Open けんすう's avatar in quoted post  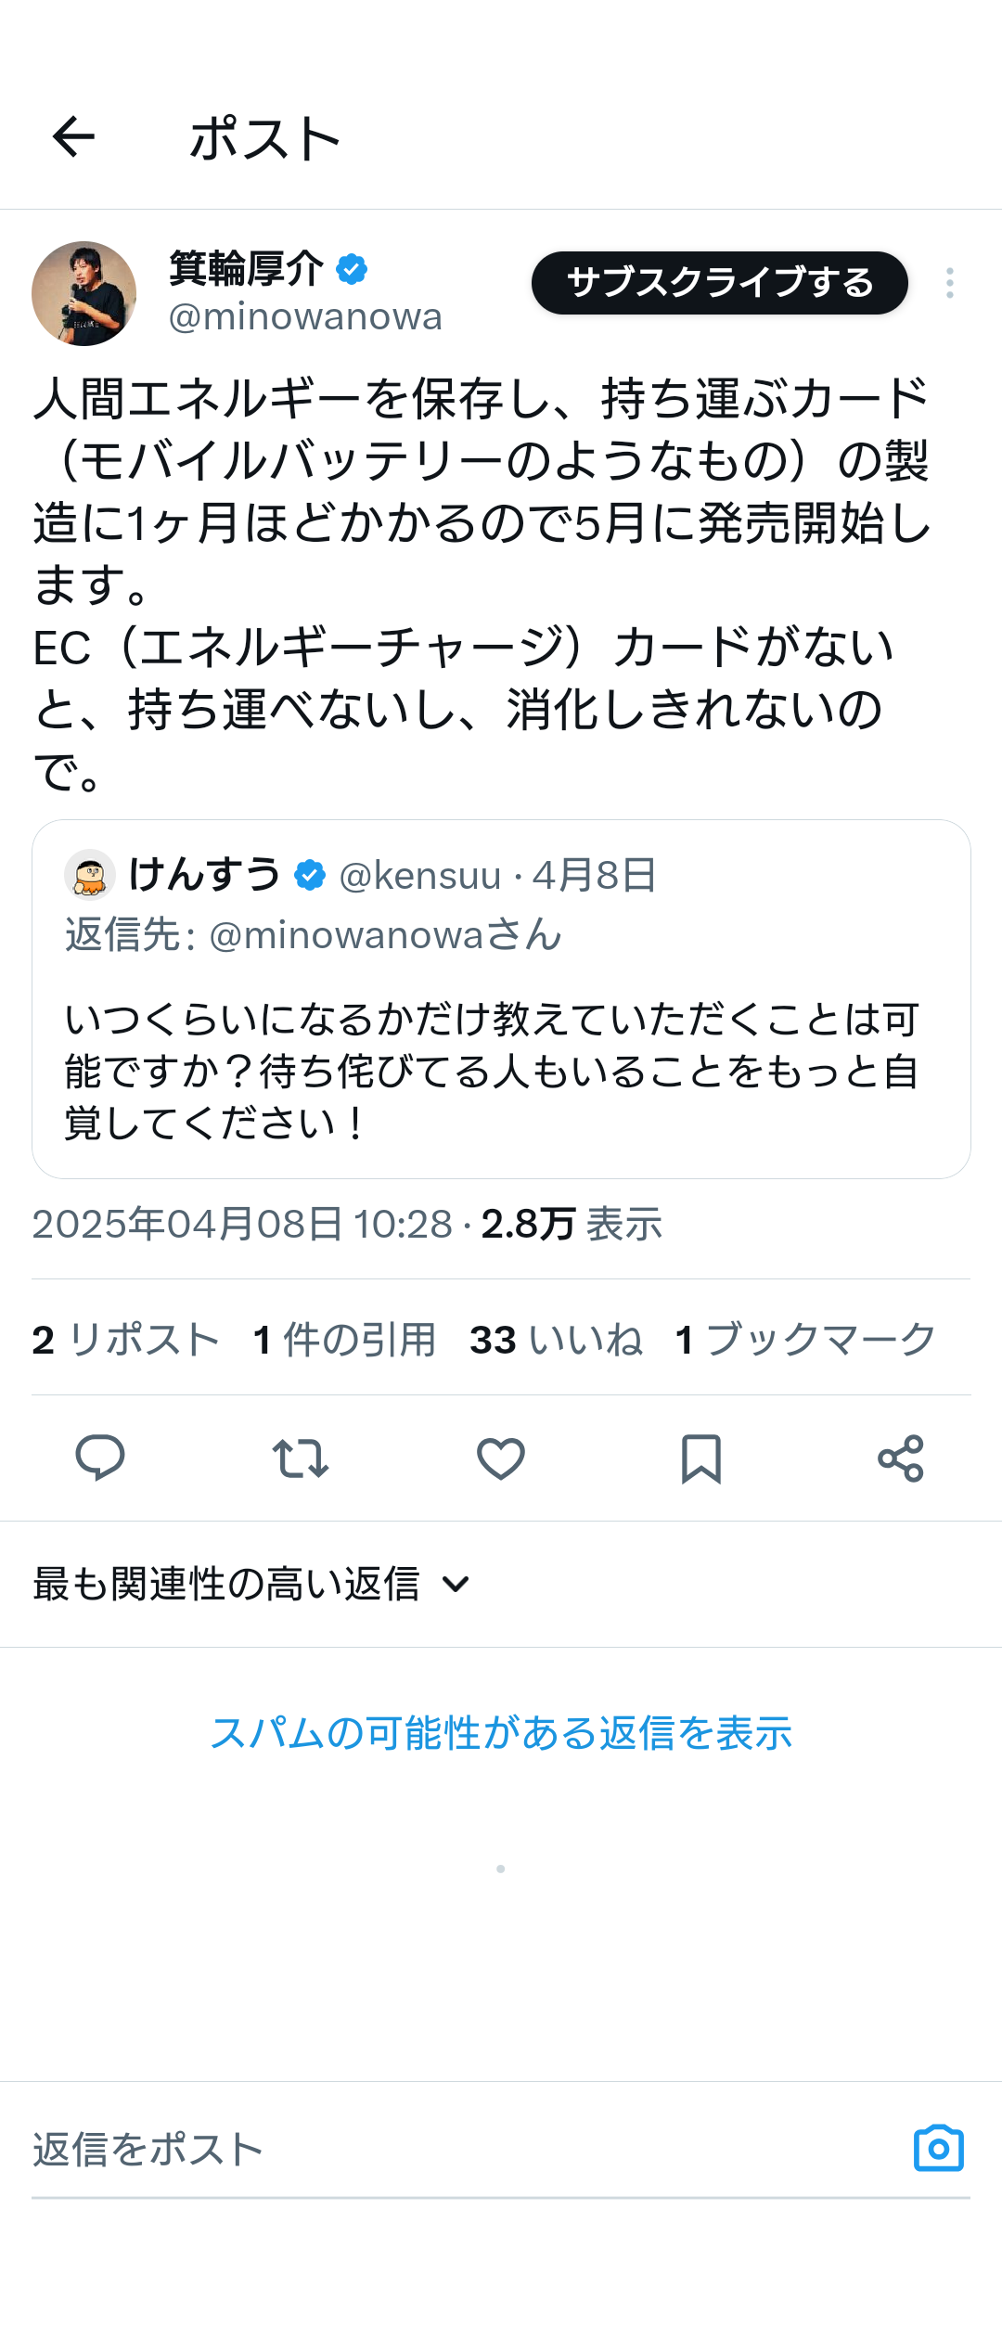coord(90,875)
